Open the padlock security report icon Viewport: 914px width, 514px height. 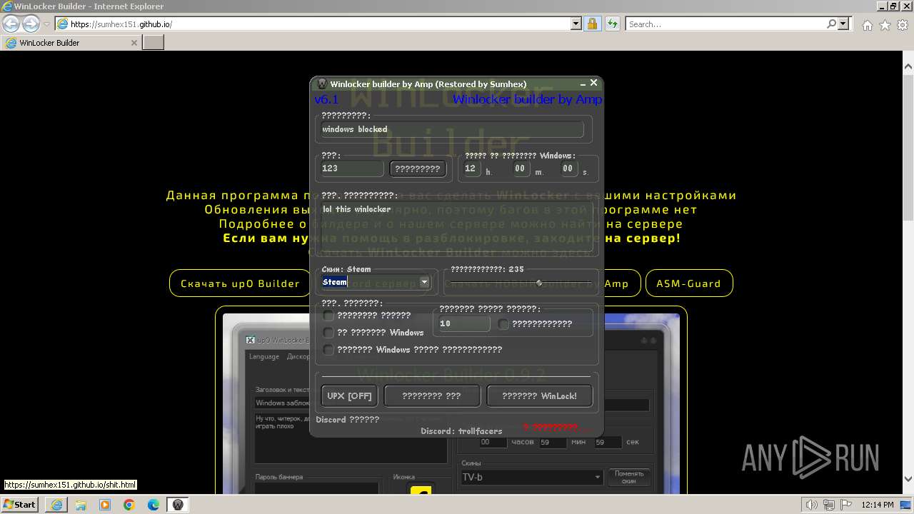tap(593, 24)
